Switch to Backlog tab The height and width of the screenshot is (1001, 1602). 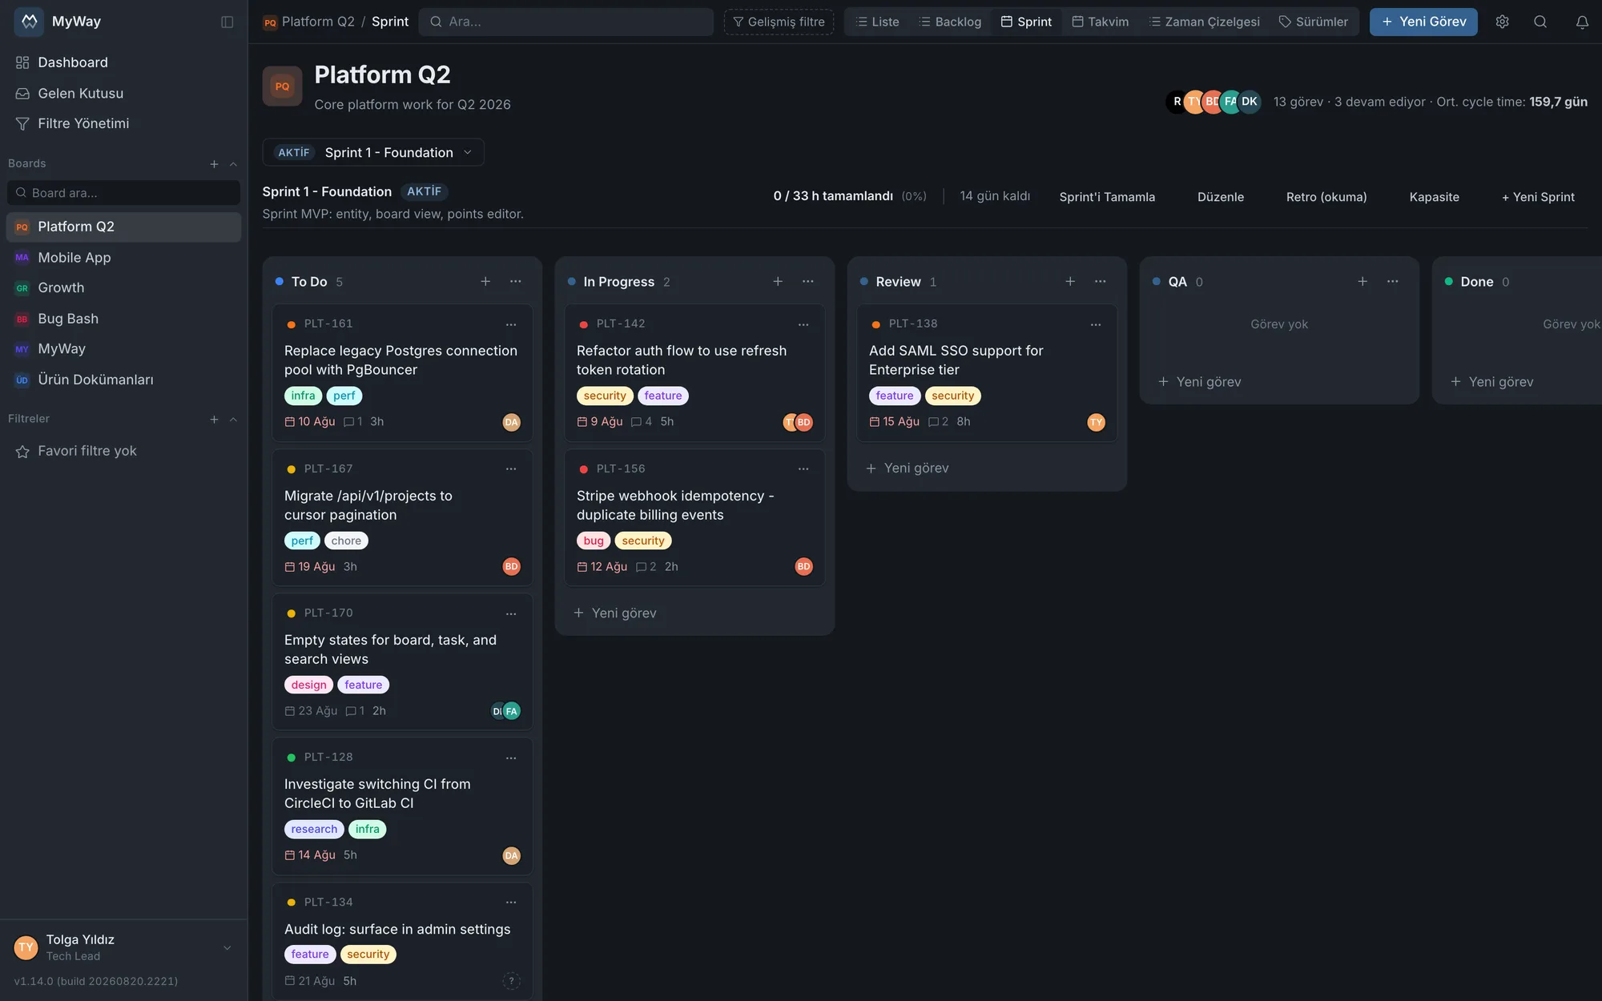coord(950,22)
